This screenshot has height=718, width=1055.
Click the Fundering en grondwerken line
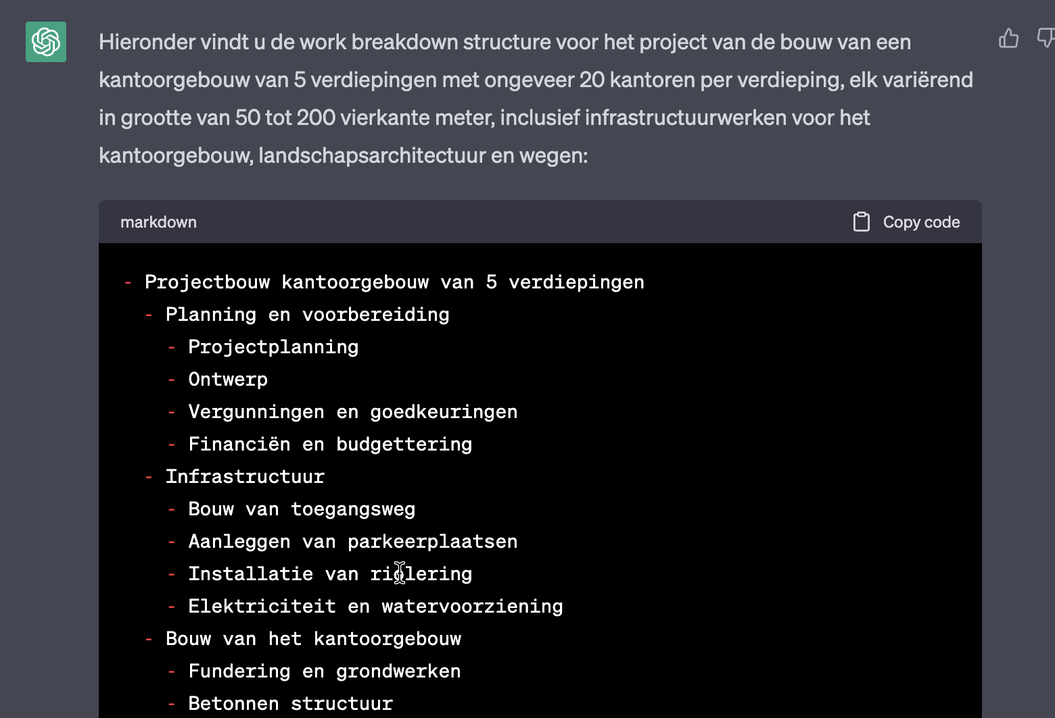coord(324,671)
